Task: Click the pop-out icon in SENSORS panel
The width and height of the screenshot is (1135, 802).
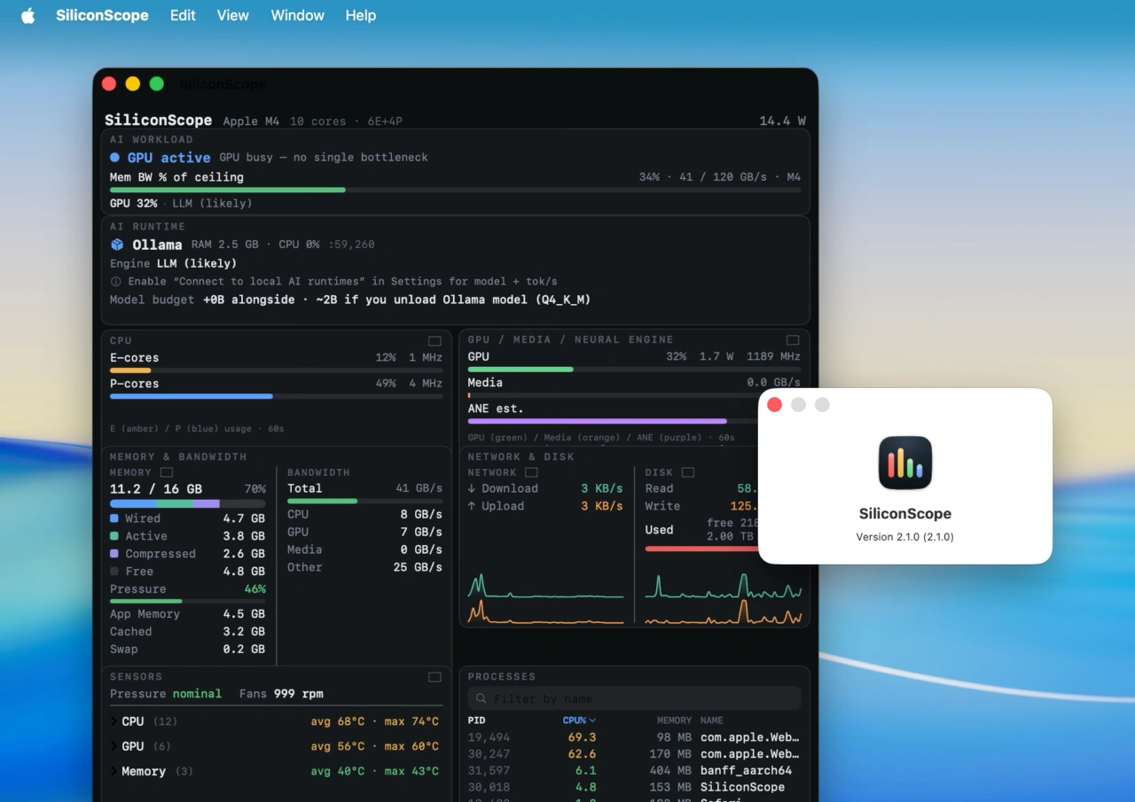Action: pos(434,677)
